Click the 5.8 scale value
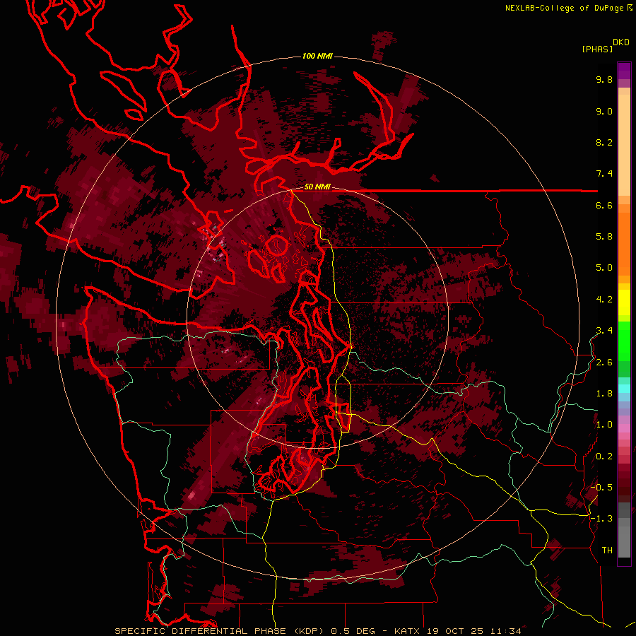636x636 pixels. point(604,237)
